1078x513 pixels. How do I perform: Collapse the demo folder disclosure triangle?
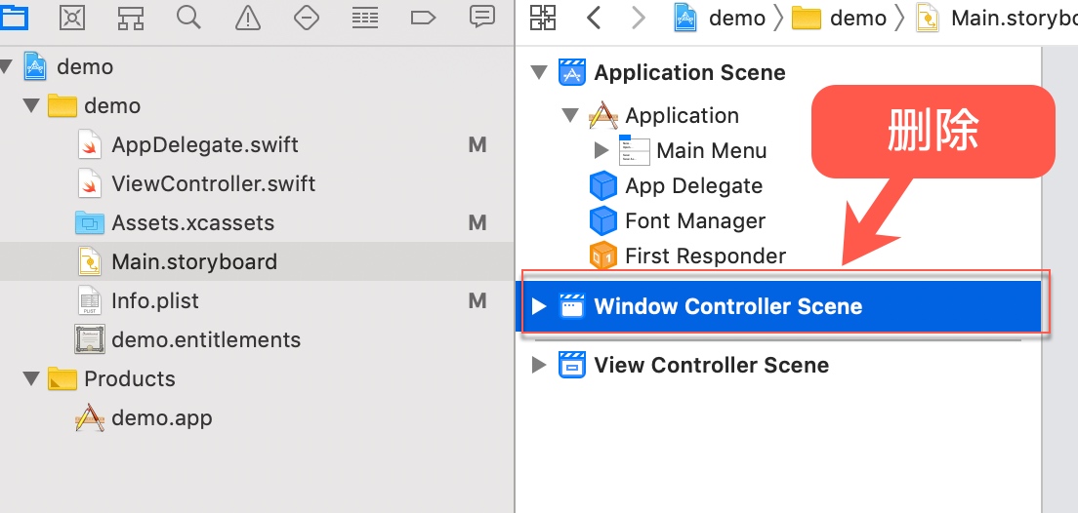pos(31,105)
